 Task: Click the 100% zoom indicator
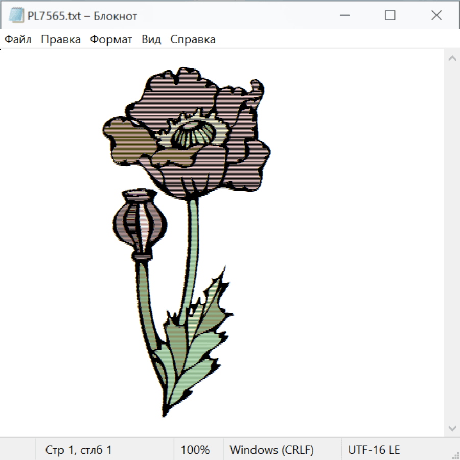(x=195, y=450)
